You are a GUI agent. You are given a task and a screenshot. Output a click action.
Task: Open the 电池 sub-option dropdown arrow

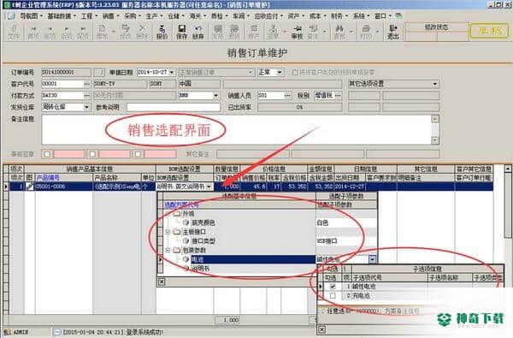point(372,259)
